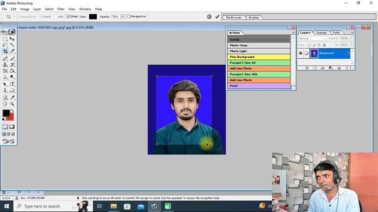Run the Passport Size A4 action

259,62
